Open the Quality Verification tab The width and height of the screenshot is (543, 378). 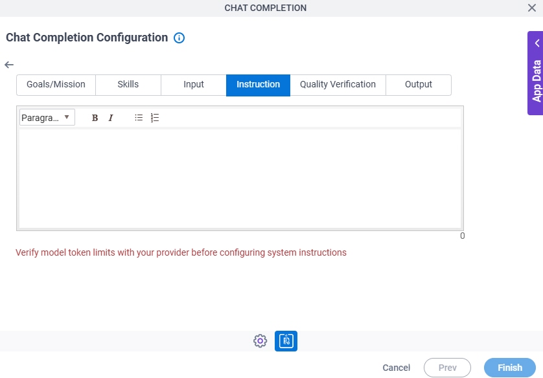[x=338, y=85]
